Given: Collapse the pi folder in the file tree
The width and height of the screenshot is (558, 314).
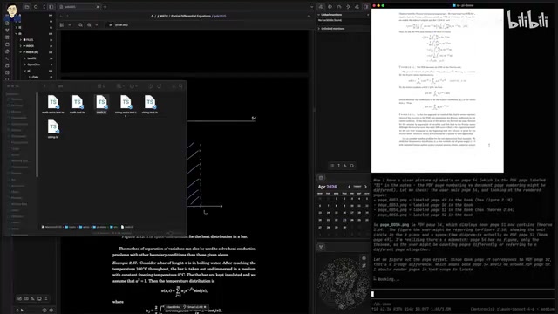Looking at the screenshot, I should pyautogui.click(x=25, y=71).
